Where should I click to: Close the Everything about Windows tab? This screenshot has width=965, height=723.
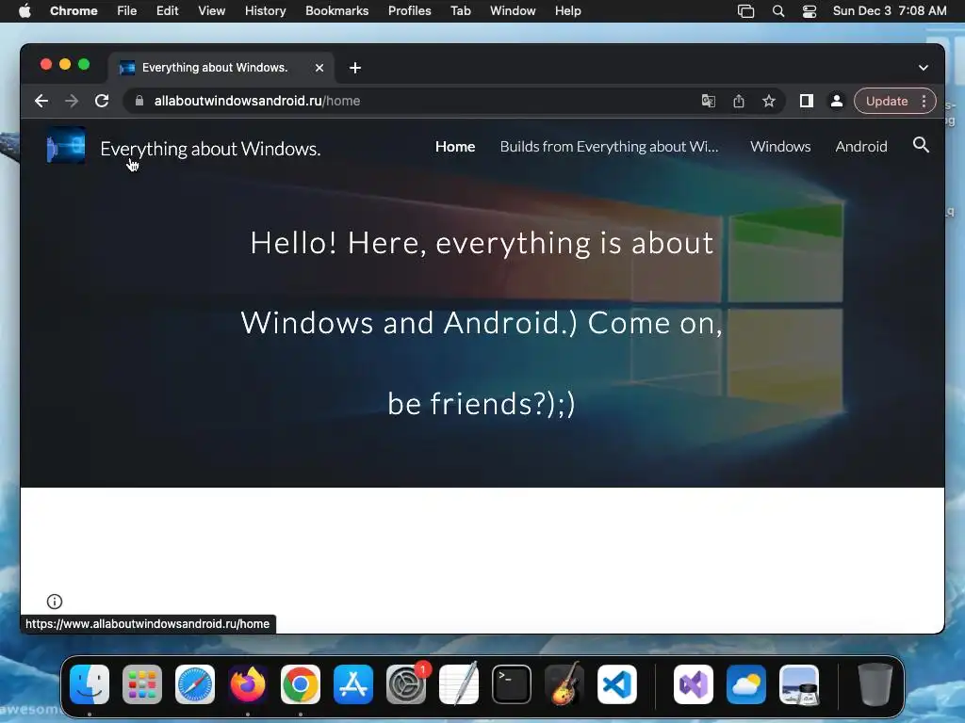(x=319, y=68)
